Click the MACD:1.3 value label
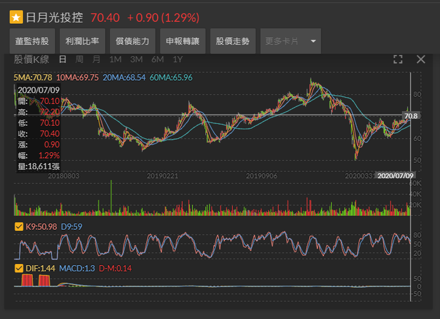The width and height of the screenshot is (440, 319). pos(77,268)
